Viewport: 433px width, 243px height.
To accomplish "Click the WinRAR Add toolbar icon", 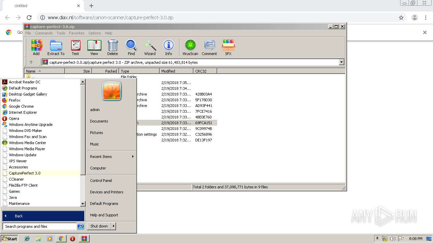I will (x=36, y=47).
